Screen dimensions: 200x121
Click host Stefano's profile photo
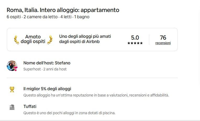pos(12,66)
